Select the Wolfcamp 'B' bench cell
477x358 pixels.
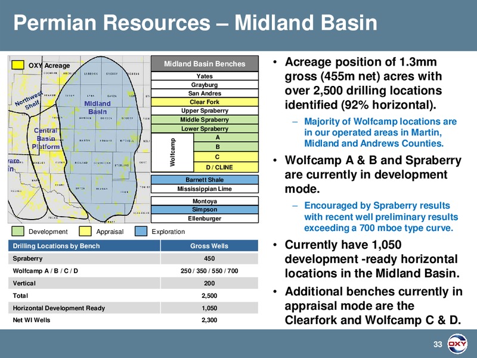pos(226,147)
